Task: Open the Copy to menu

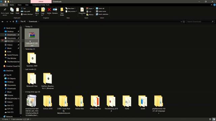Action: click(x=43, y=11)
